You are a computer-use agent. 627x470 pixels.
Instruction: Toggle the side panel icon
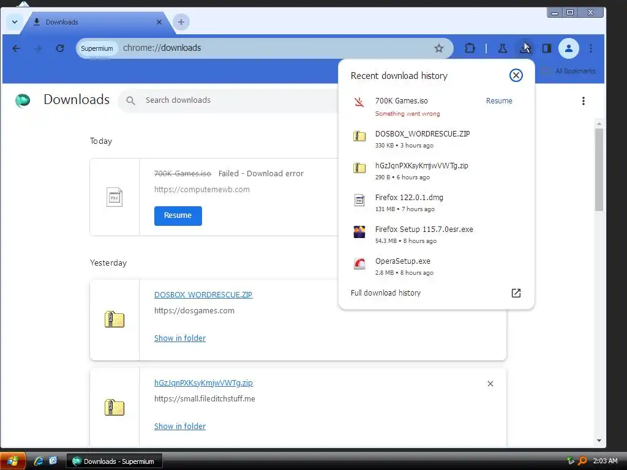click(547, 48)
